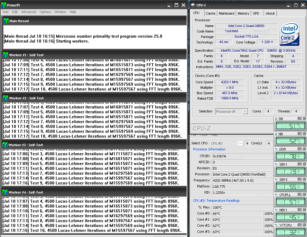Screen dimensions: 307x237
Task: Click the "467.0 MHz" Bus Speed value
Action: (230, 93)
